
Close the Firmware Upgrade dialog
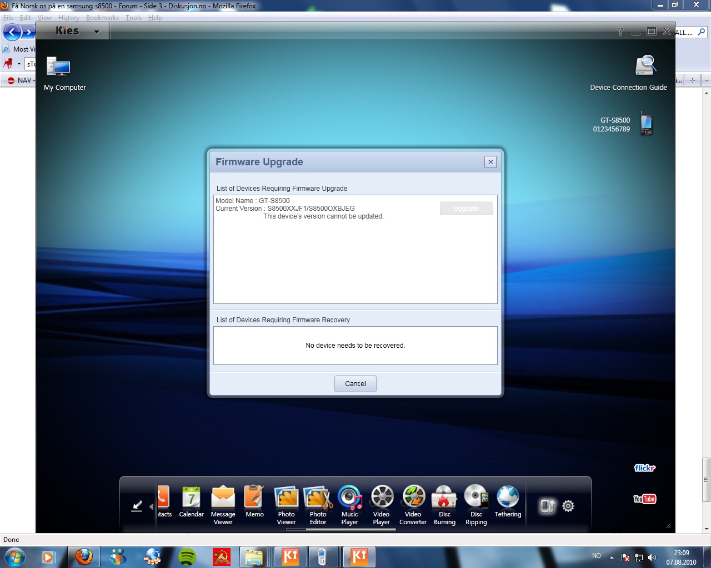pos(490,162)
